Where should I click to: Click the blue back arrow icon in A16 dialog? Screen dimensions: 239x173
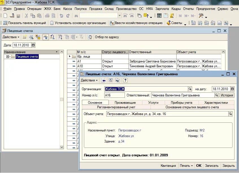tap(103, 80)
